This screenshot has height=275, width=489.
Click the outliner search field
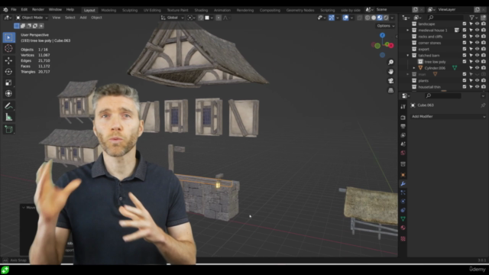click(446, 18)
